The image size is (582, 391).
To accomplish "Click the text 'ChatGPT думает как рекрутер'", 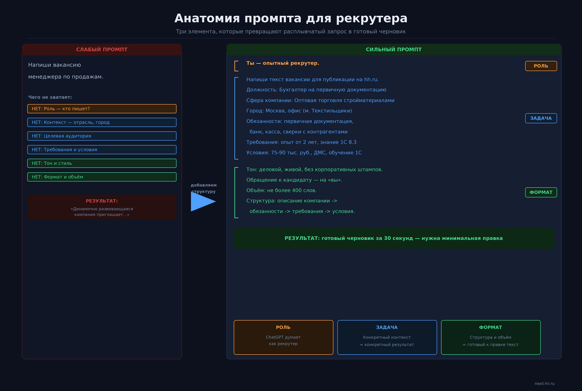I will pos(283,340).
